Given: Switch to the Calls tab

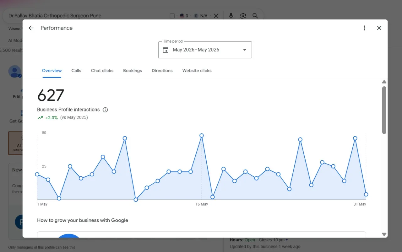Looking at the screenshot, I should pyautogui.click(x=76, y=71).
